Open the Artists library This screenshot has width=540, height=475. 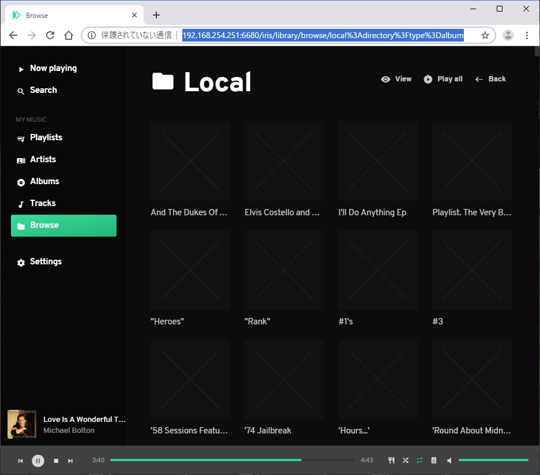coord(43,159)
